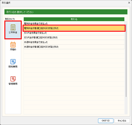The width and height of the screenshot is (132, 125).
Task: Click the 販売費用 label text
Action: 13,67
